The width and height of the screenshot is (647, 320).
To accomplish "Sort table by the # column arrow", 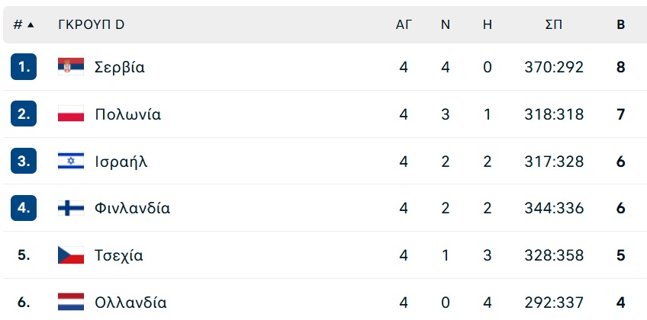I will click(x=30, y=25).
